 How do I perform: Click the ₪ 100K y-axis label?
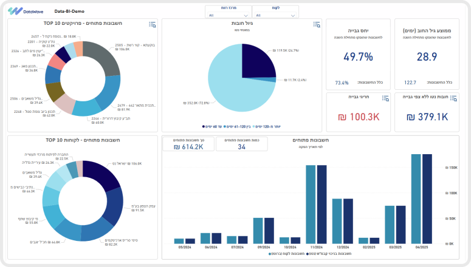pos(451,193)
